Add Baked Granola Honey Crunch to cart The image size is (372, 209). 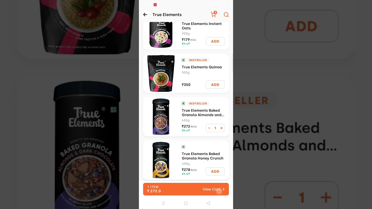(215, 171)
